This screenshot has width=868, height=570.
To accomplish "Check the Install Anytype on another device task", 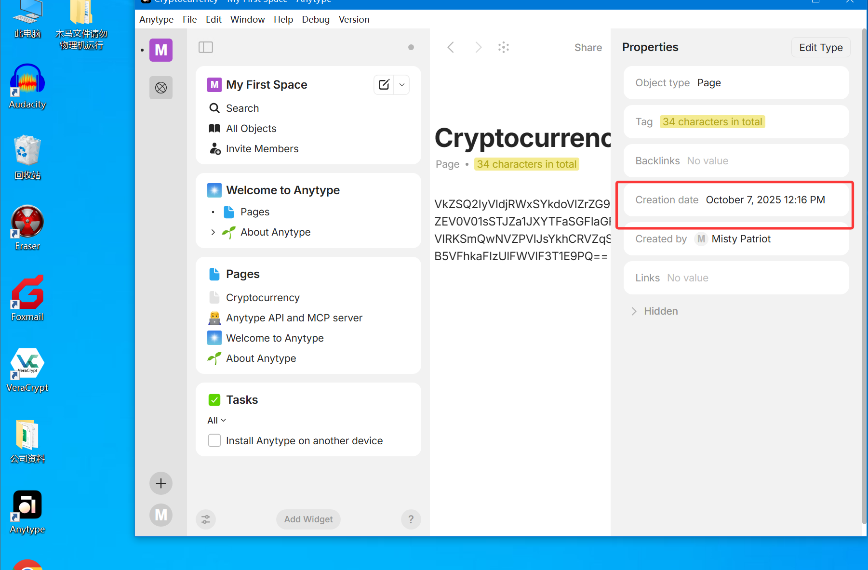I will pos(214,440).
